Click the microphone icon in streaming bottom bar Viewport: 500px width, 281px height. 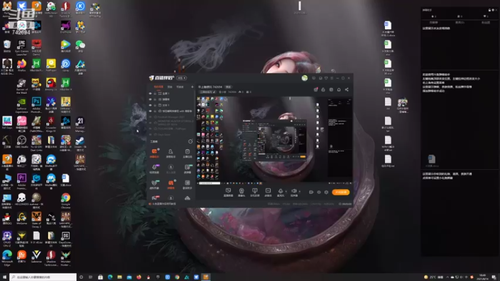pyautogui.click(x=280, y=191)
